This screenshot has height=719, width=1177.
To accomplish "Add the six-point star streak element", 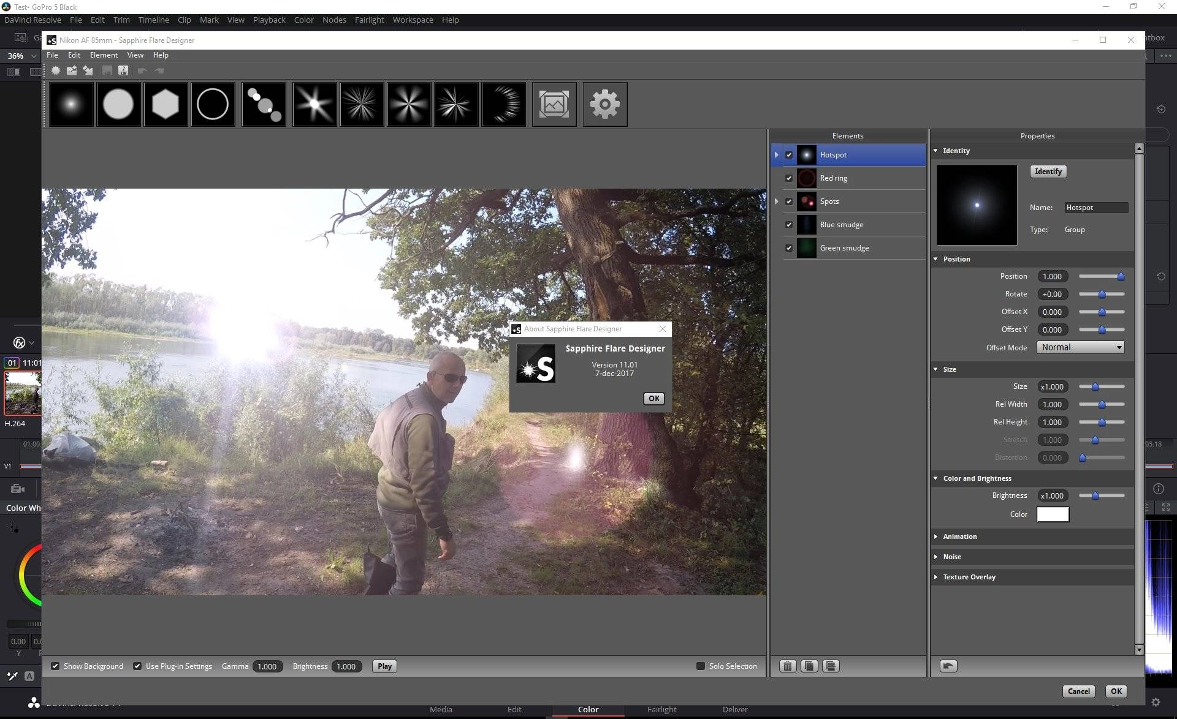I will 315,105.
